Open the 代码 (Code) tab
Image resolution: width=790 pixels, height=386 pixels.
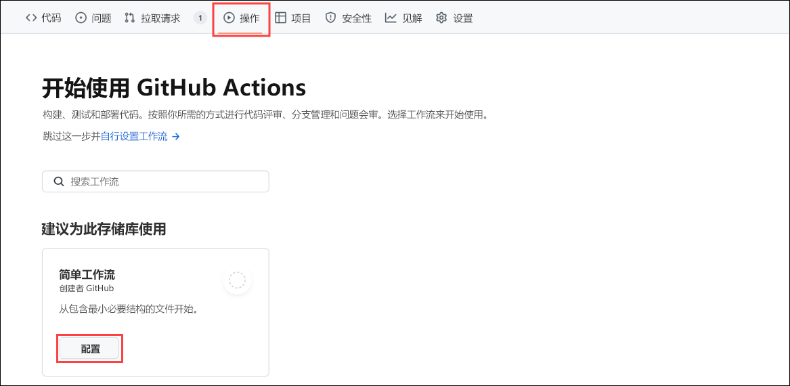(x=43, y=19)
